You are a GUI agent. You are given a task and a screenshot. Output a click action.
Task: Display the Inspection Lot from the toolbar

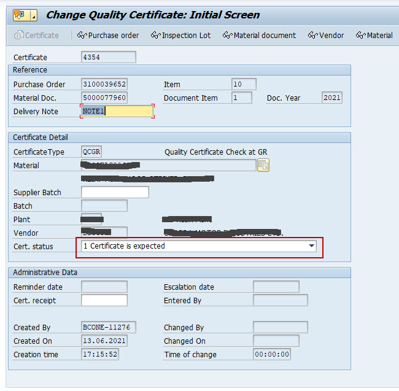(180, 35)
